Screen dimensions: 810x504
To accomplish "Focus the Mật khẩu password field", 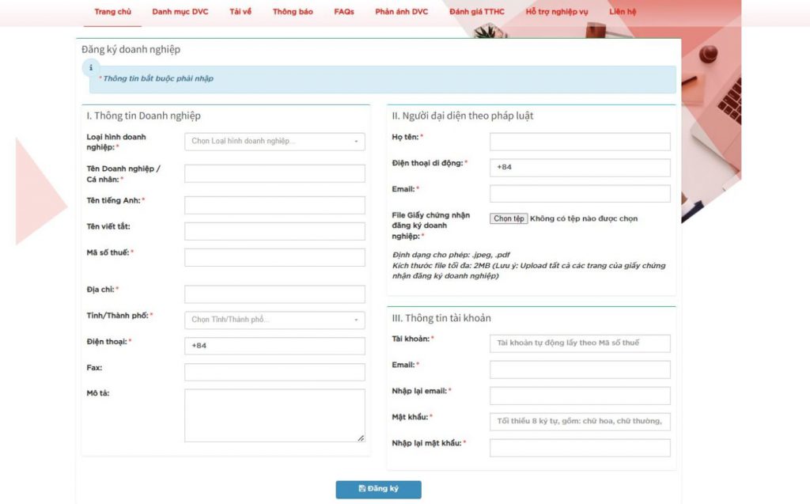I will pos(580,421).
